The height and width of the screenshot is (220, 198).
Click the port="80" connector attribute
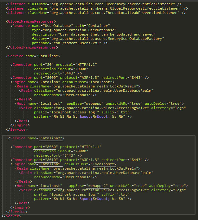tap(44, 65)
